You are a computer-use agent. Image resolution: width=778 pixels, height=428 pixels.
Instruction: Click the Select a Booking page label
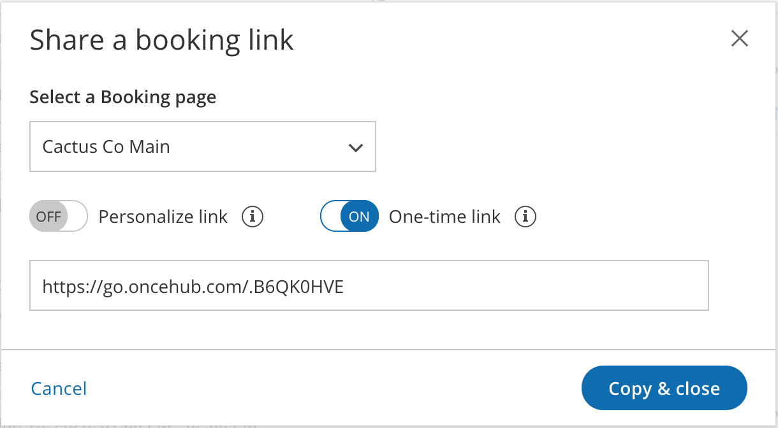[122, 97]
